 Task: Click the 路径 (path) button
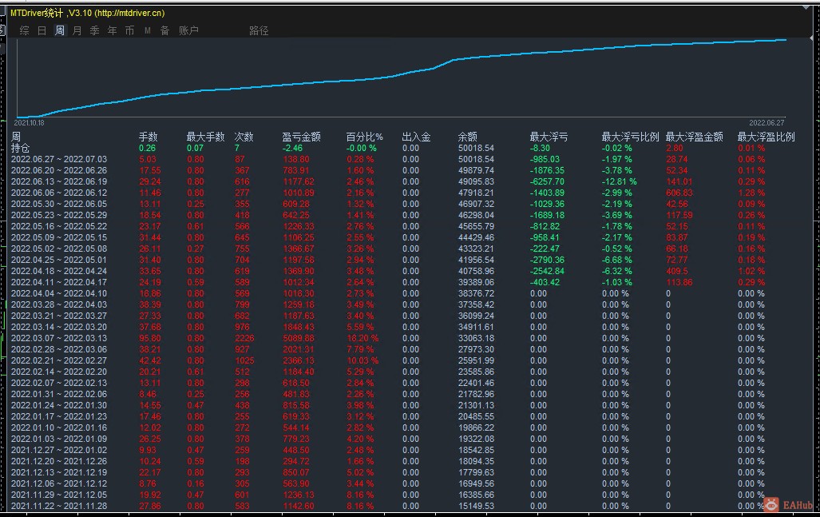(x=259, y=30)
